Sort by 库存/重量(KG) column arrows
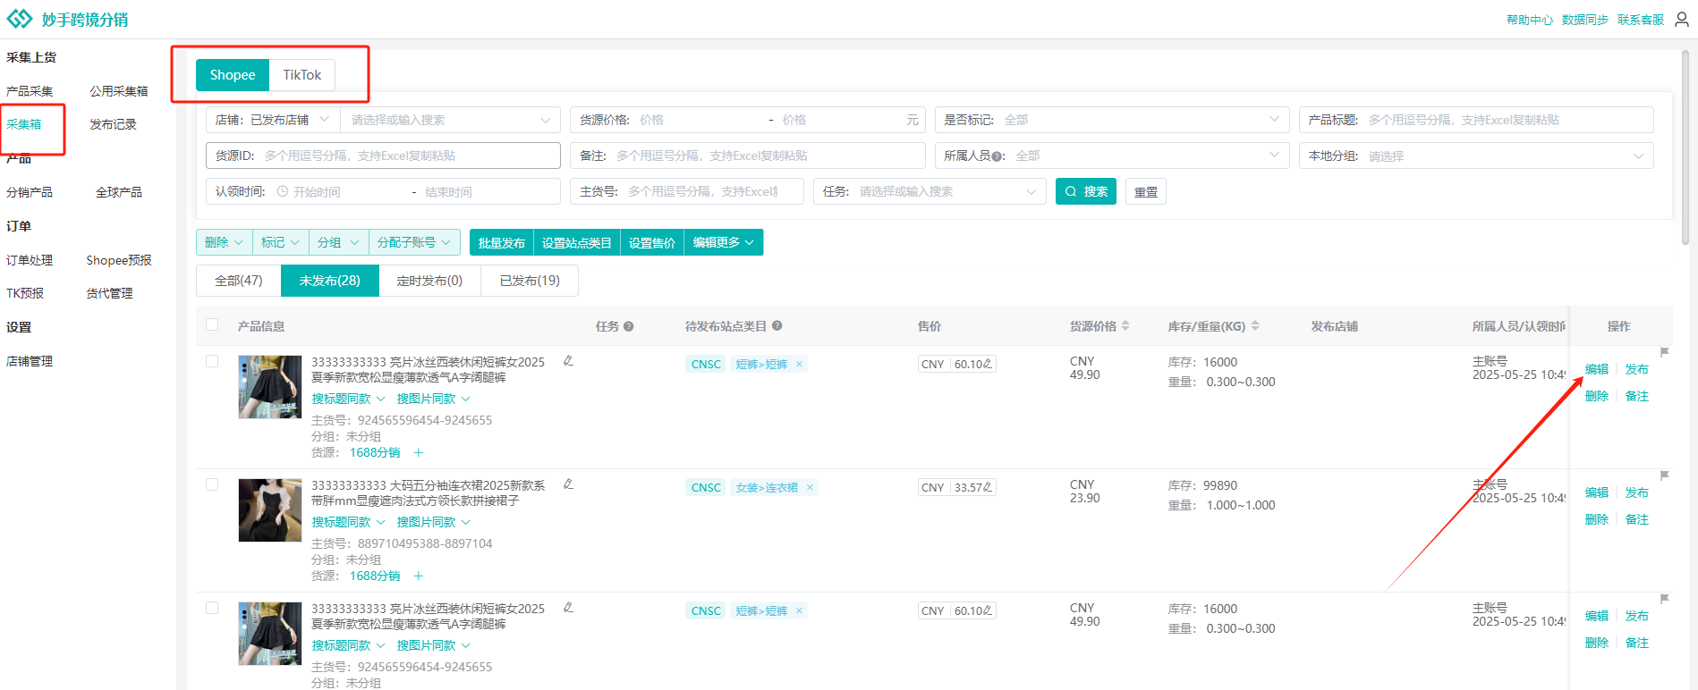 pos(1254,326)
